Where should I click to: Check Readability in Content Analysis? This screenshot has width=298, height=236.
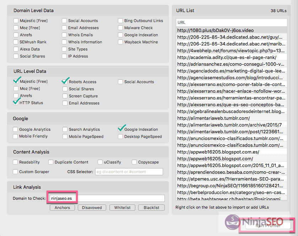coord(16,162)
